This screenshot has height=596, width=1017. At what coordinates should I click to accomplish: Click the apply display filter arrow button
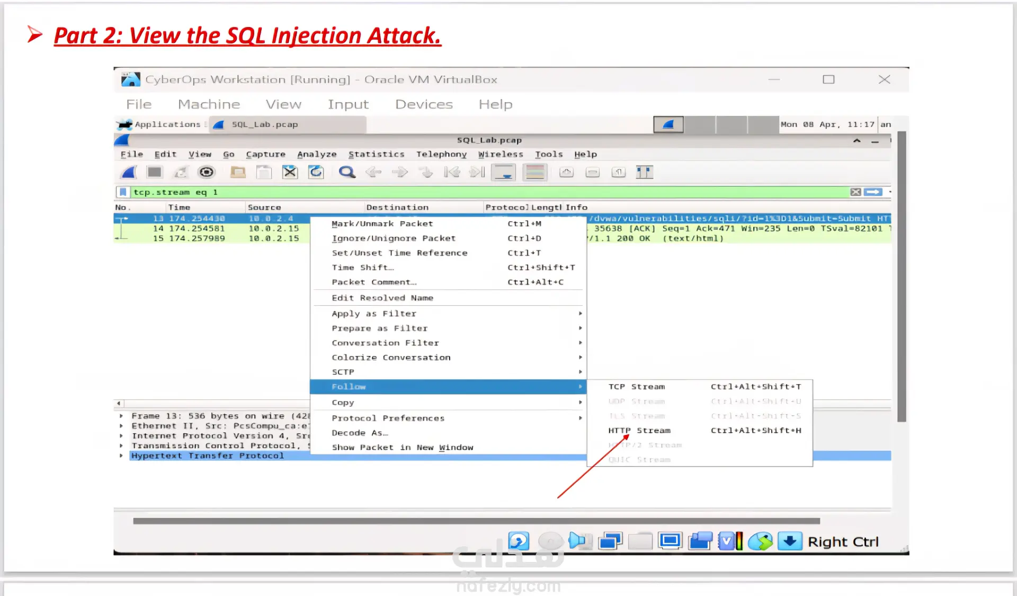coord(873,192)
